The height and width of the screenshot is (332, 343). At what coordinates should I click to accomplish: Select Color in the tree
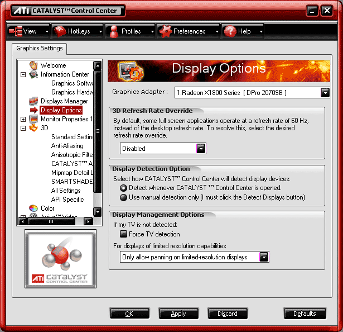47,208
